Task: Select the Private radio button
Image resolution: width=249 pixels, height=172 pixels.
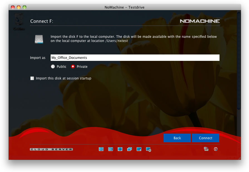Action: click(73, 67)
